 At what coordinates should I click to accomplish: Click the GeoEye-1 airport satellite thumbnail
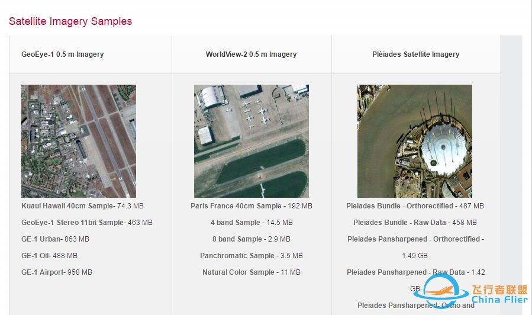79,141
